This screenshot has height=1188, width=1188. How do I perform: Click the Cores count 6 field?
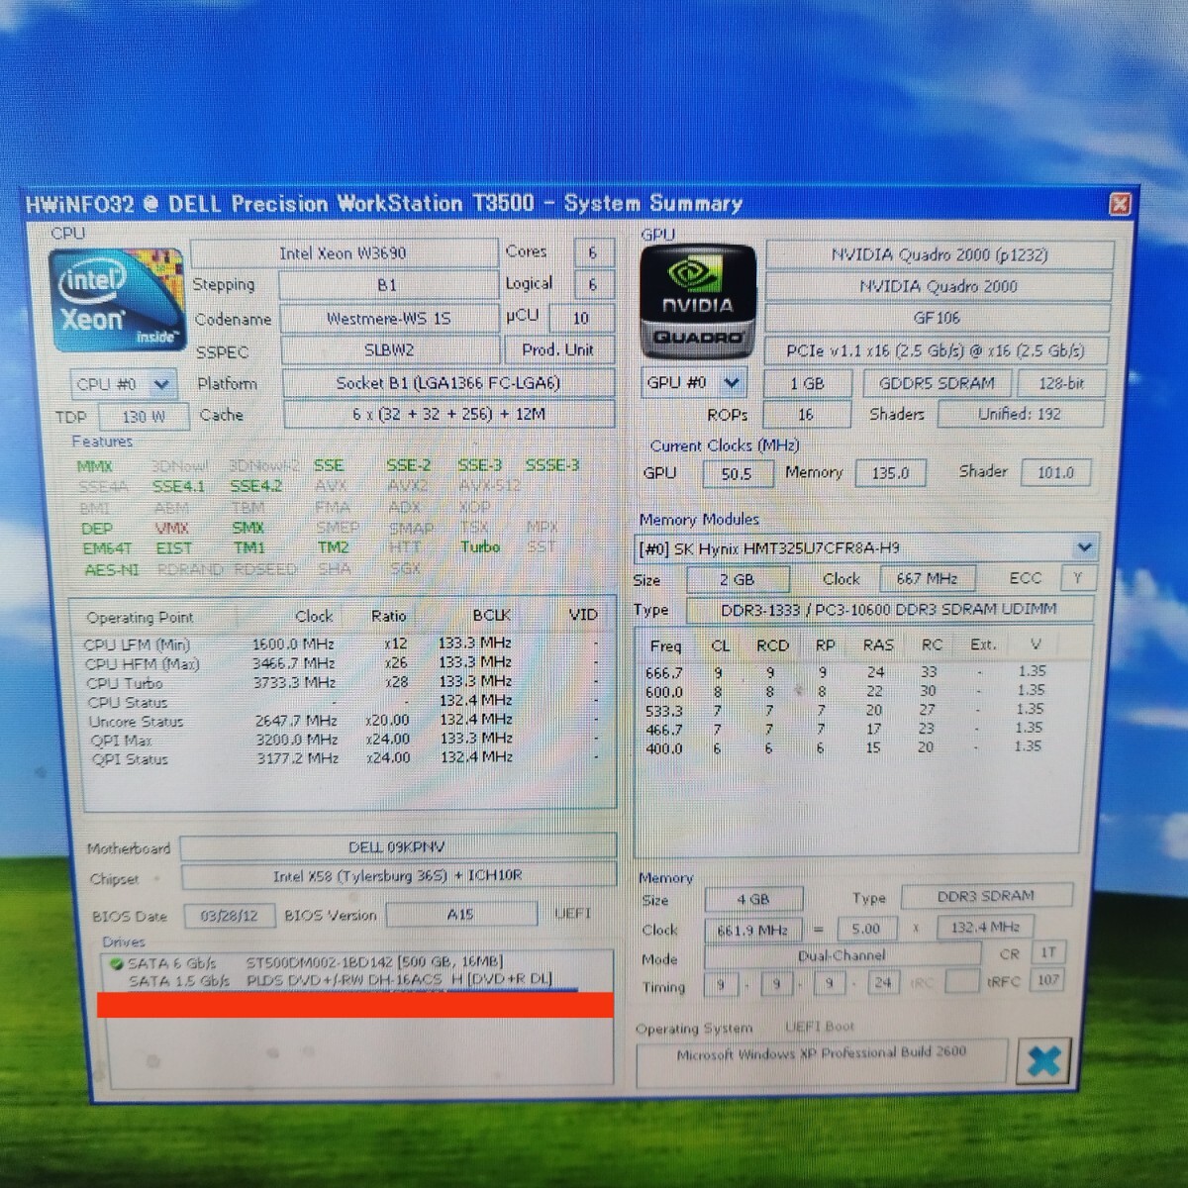tap(592, 252)
